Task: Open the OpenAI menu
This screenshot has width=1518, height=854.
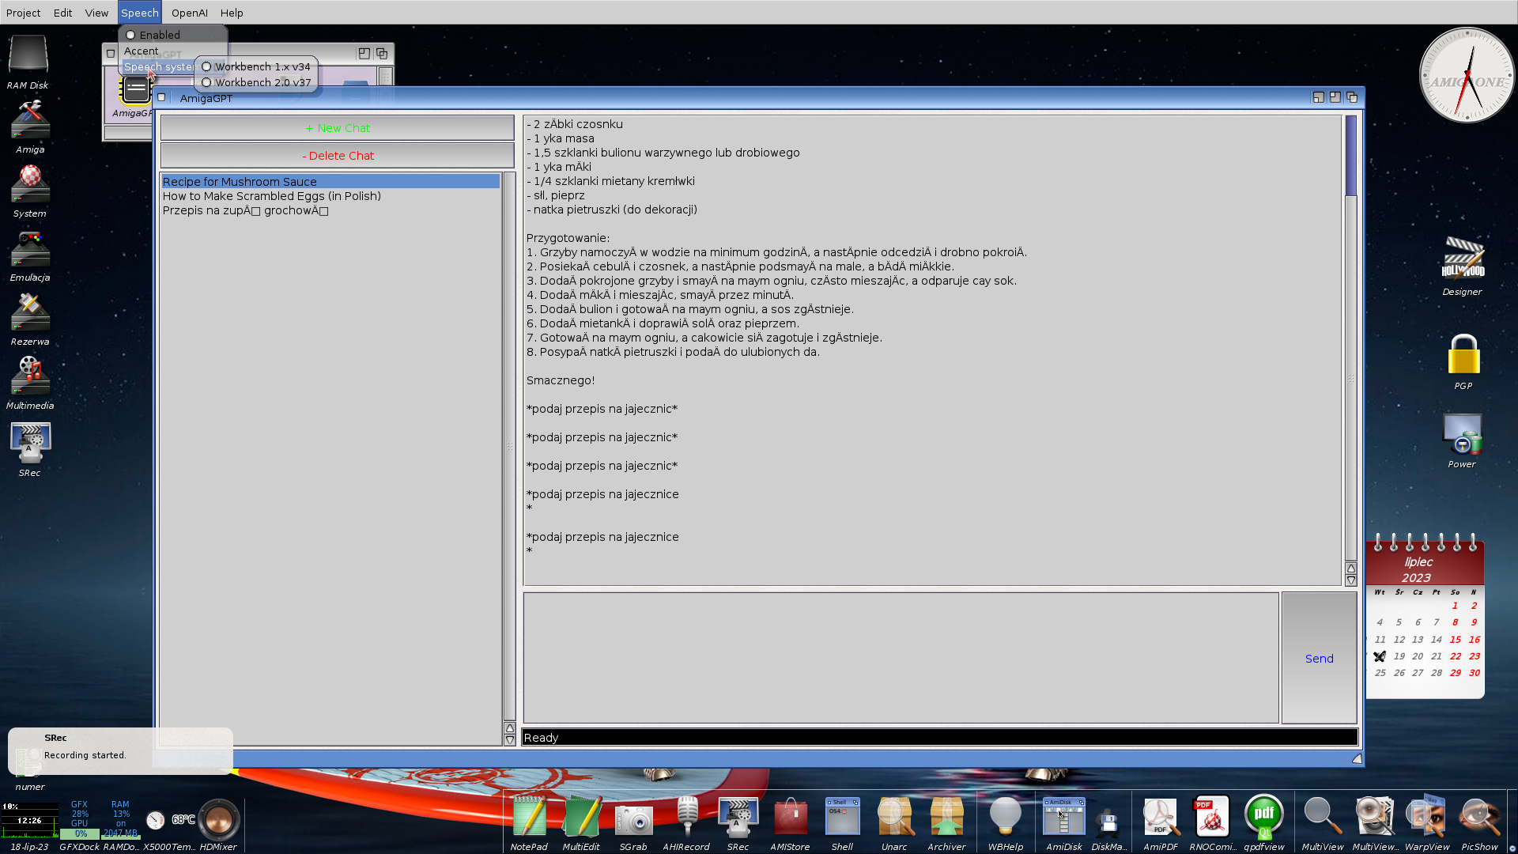Action: coord(190,13)
